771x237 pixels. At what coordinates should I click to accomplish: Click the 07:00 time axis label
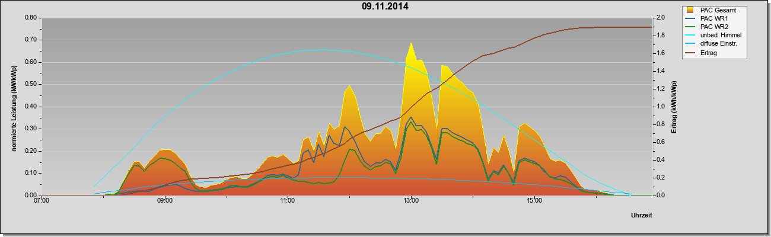(x=42, y=201)
